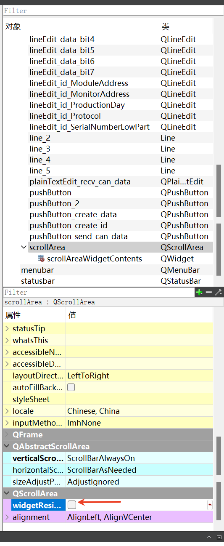This screenshot has width=224, height=546.
Task: Click the object inspector Filter field
Action: pos(113,11)
